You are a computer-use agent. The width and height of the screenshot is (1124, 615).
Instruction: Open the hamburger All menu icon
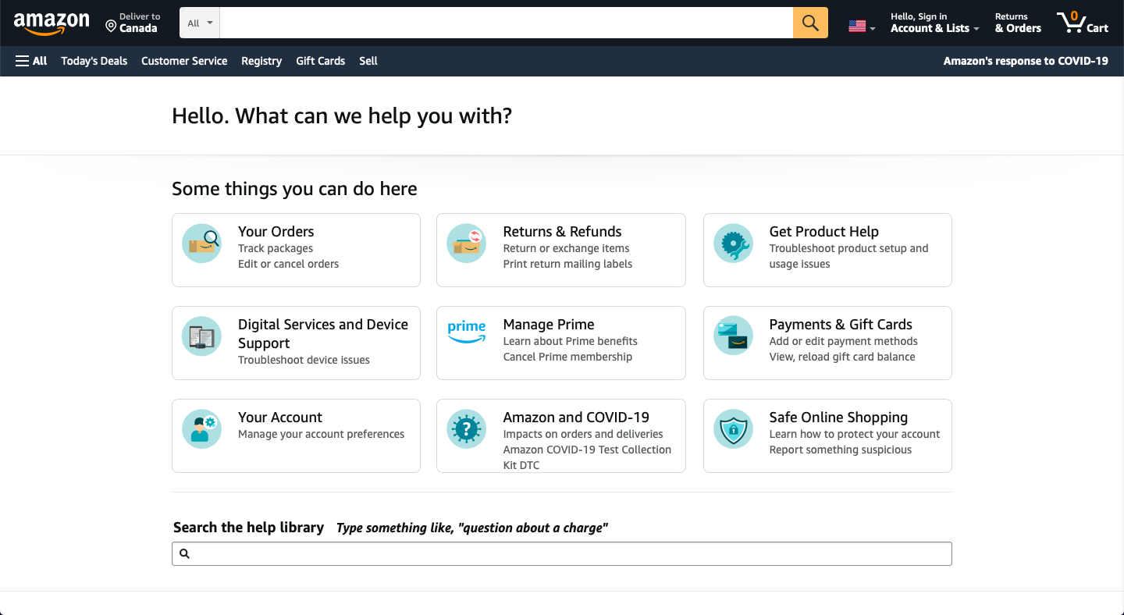tap(22, 61)
